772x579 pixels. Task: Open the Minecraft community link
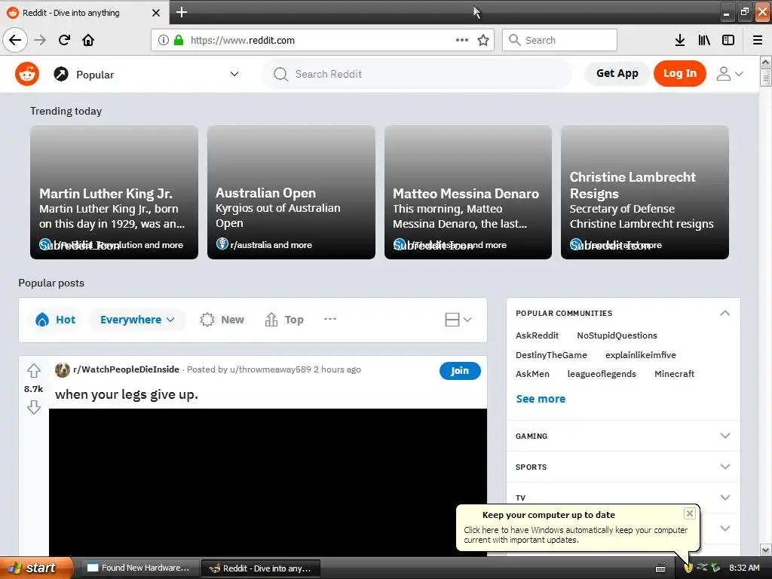coord(674,374)
